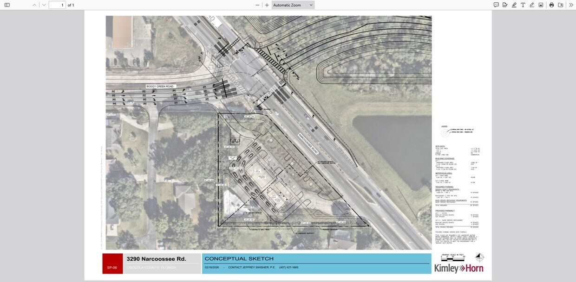Add a comment annotation
Screen dimensions: 576x282
pos(496,5)
